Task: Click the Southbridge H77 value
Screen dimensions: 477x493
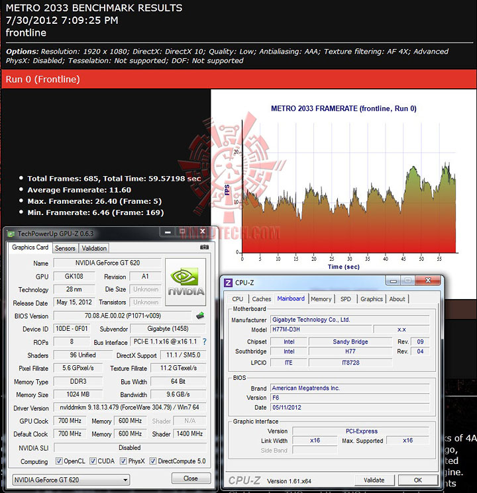Action: (350, 351)
